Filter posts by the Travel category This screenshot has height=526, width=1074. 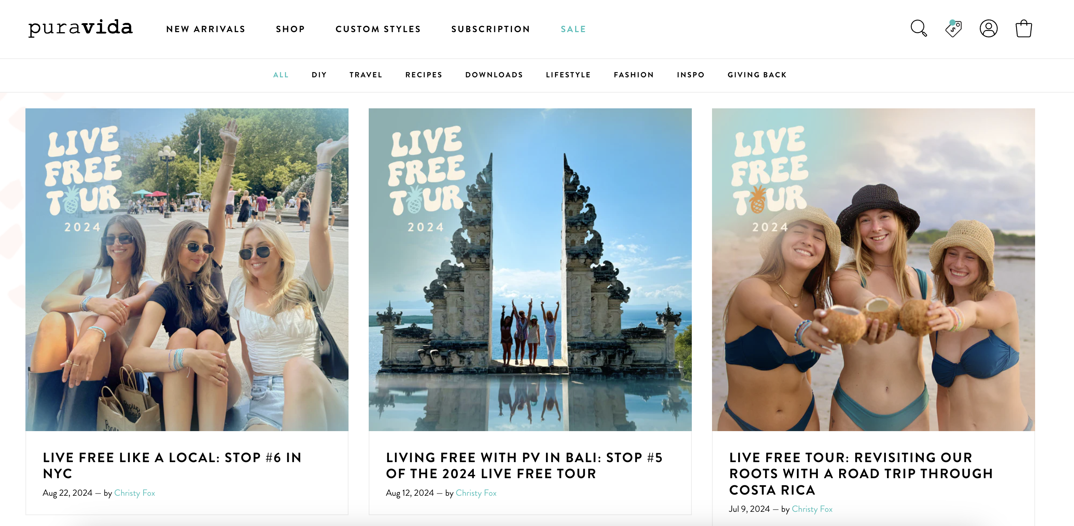coord(366,75)
